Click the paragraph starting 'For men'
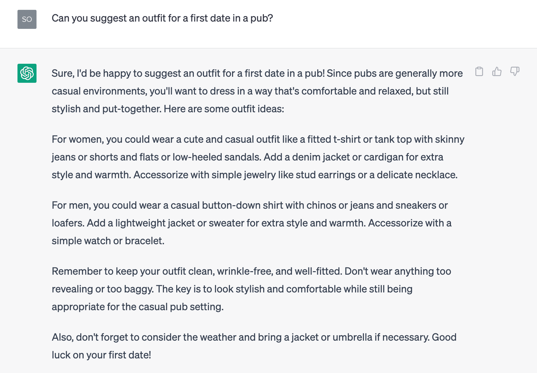 click(252, 223)
